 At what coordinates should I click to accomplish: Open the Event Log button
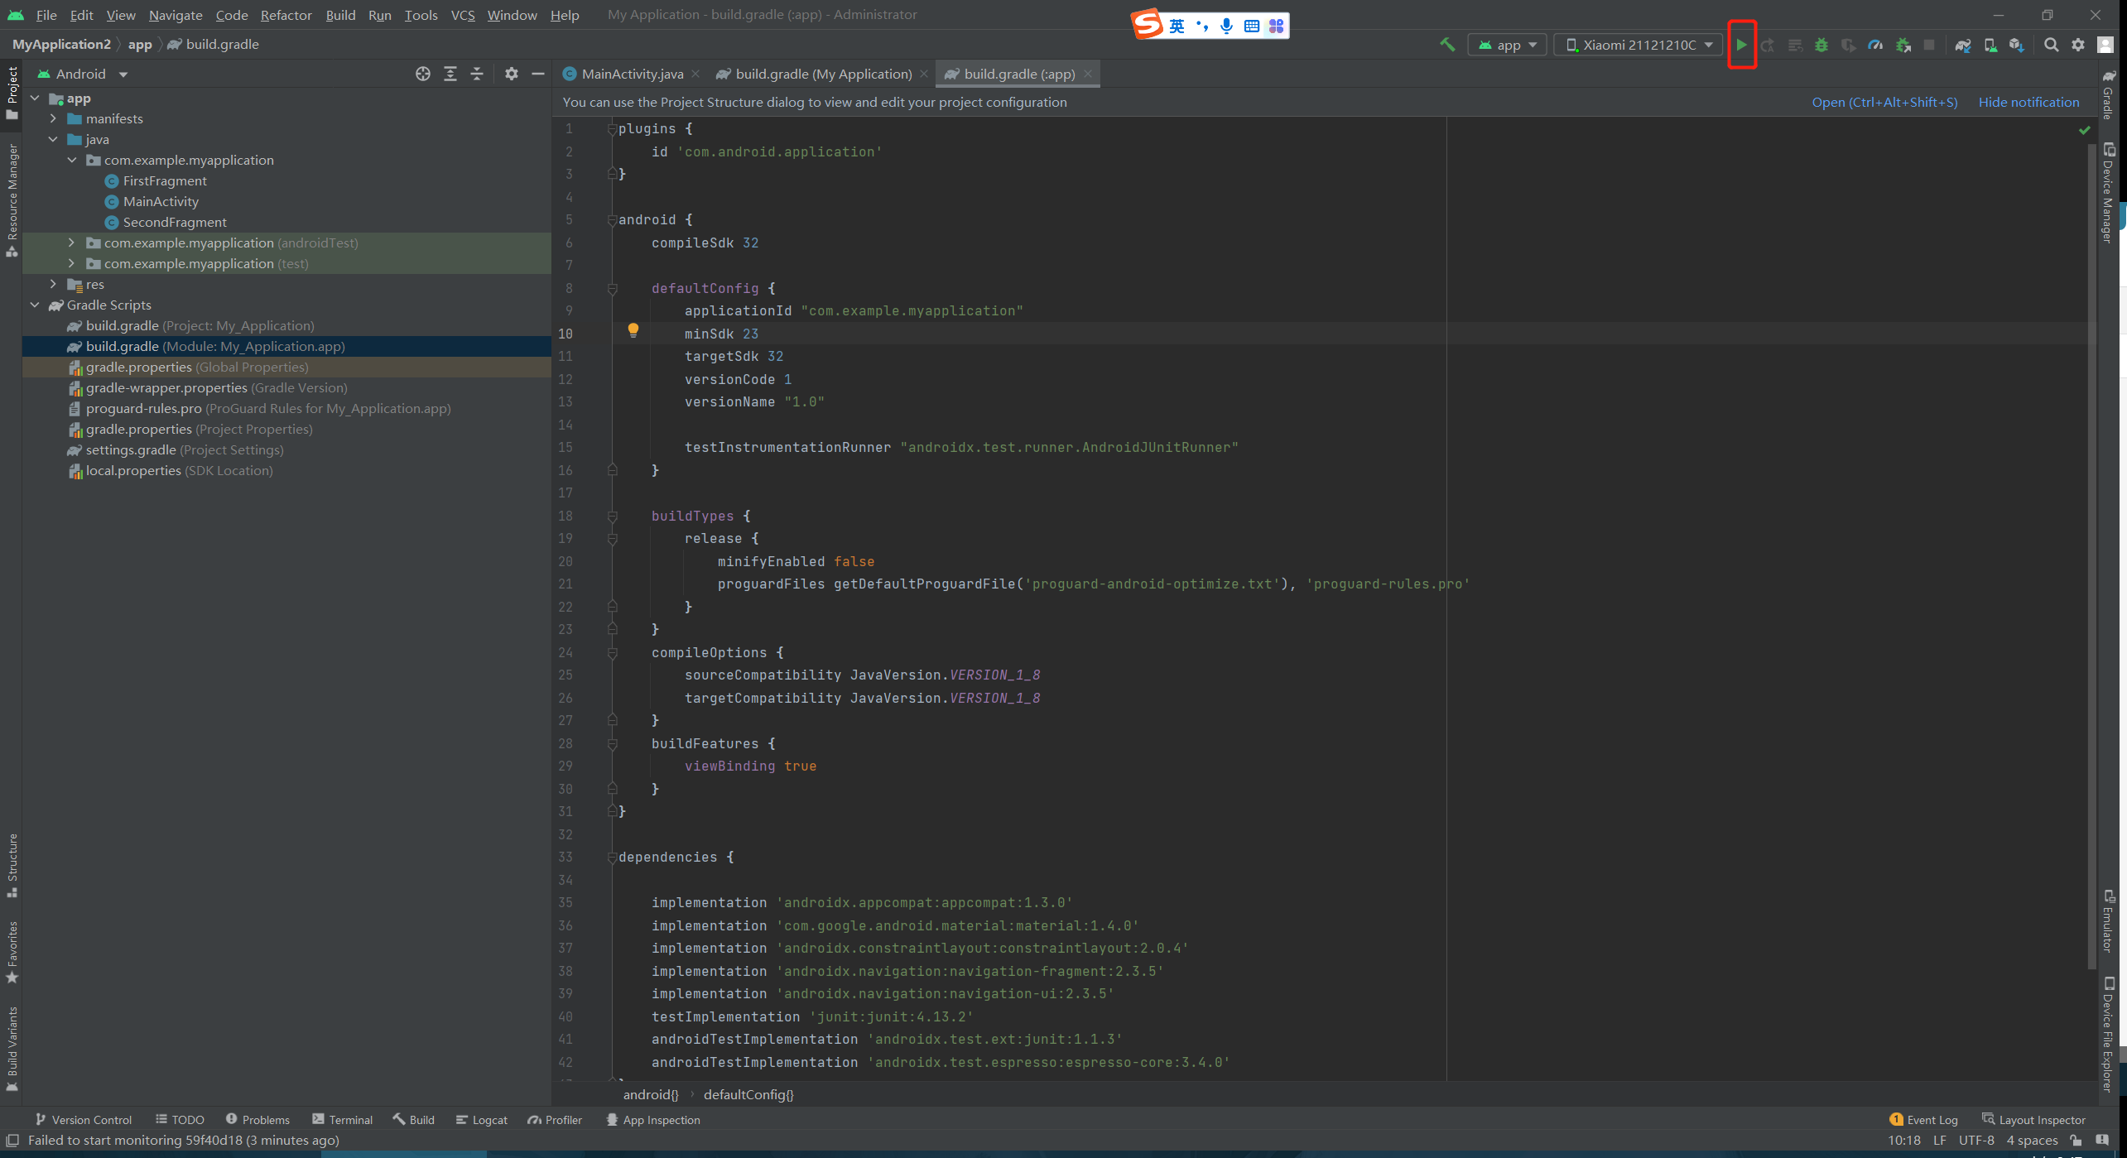tap(1923, 1120)
